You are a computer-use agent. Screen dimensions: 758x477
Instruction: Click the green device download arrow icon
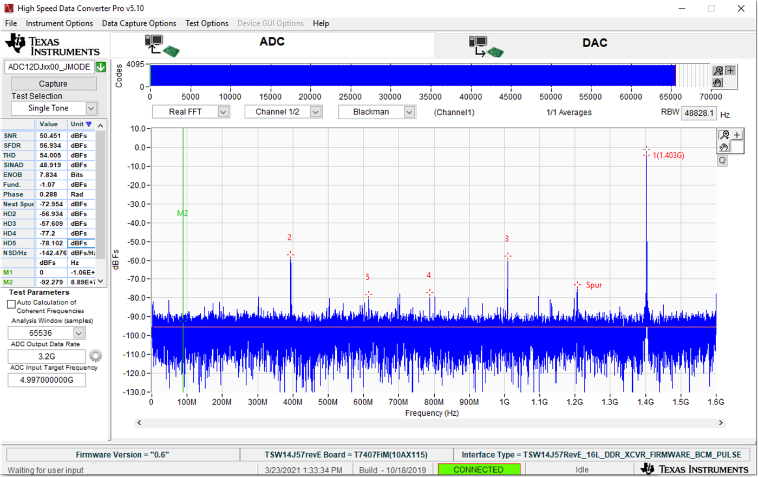[101, 67]
